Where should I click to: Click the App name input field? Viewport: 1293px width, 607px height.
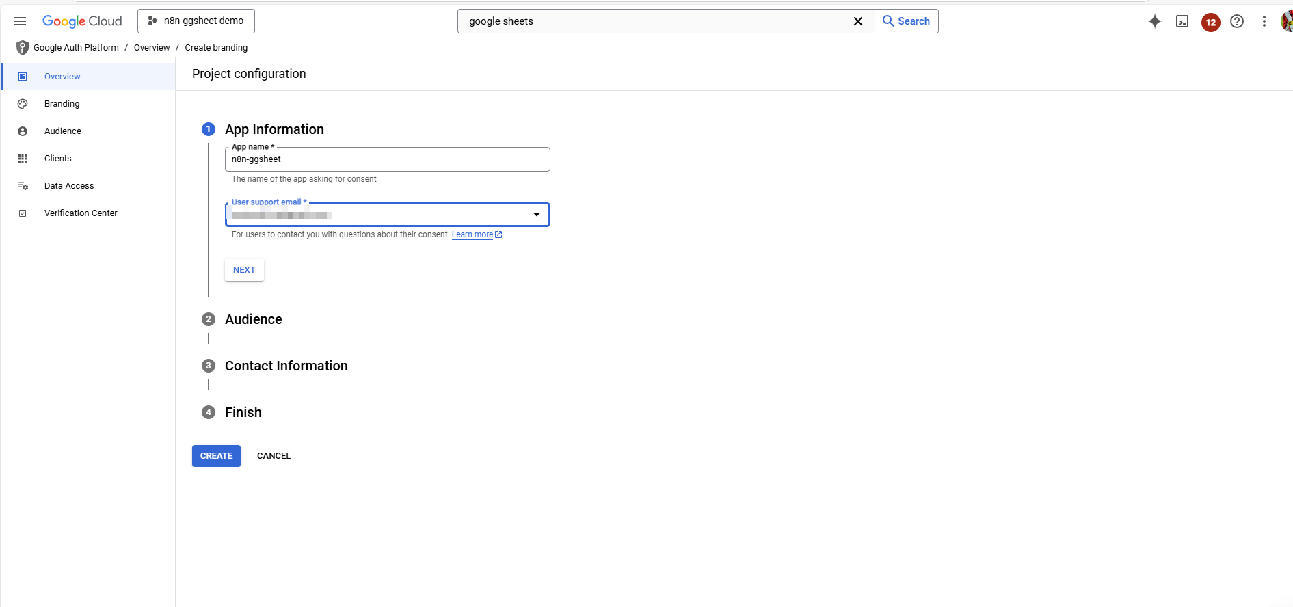pos(387,159)
